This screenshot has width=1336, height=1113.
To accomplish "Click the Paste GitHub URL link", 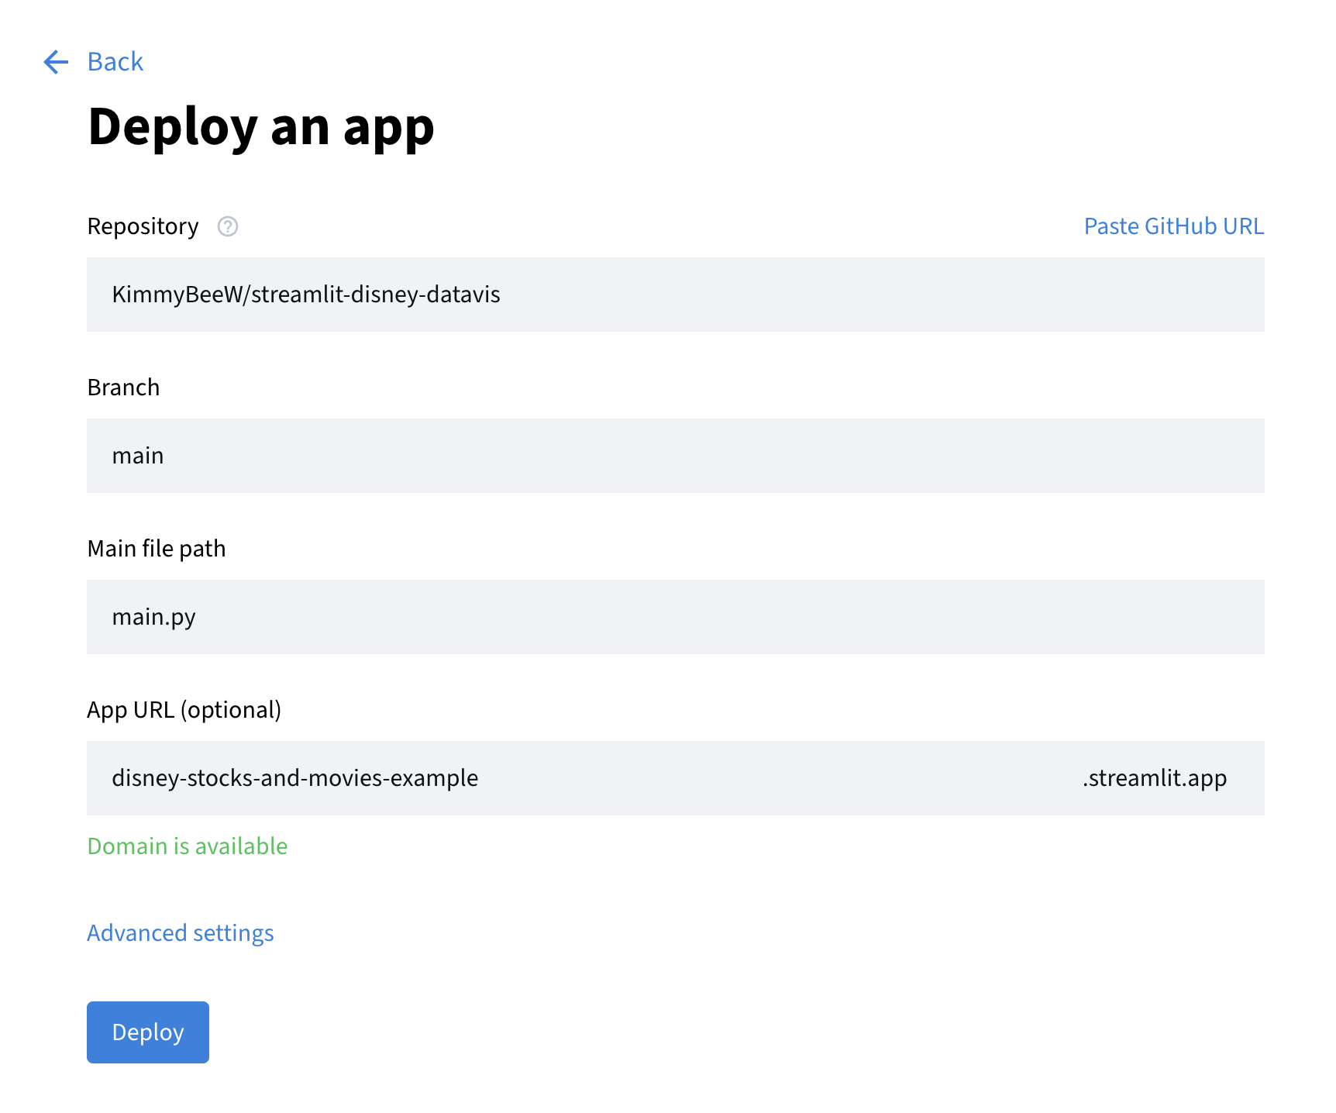I will pyautogui.click(x=1173, y=226).
